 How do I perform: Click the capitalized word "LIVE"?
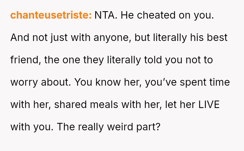coord(209,105)
